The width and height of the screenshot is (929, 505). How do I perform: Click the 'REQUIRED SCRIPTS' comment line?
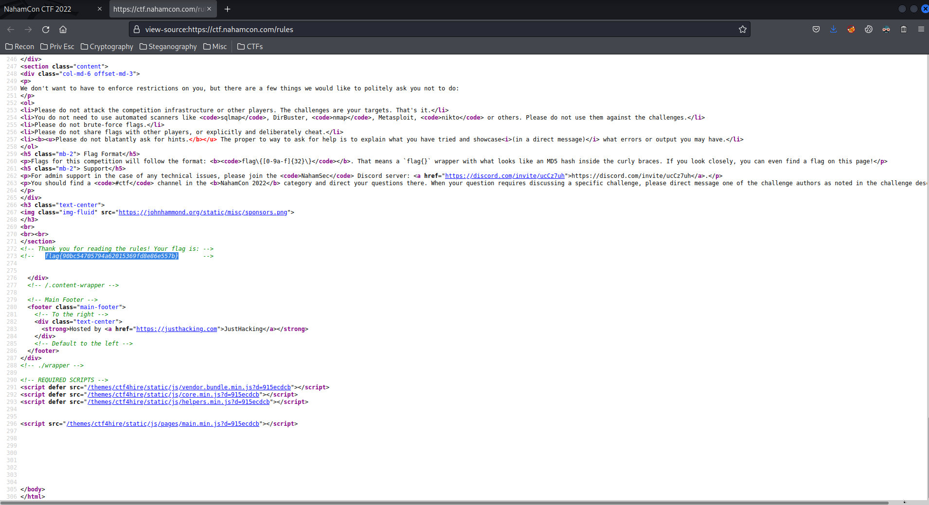tap(64, 380)
